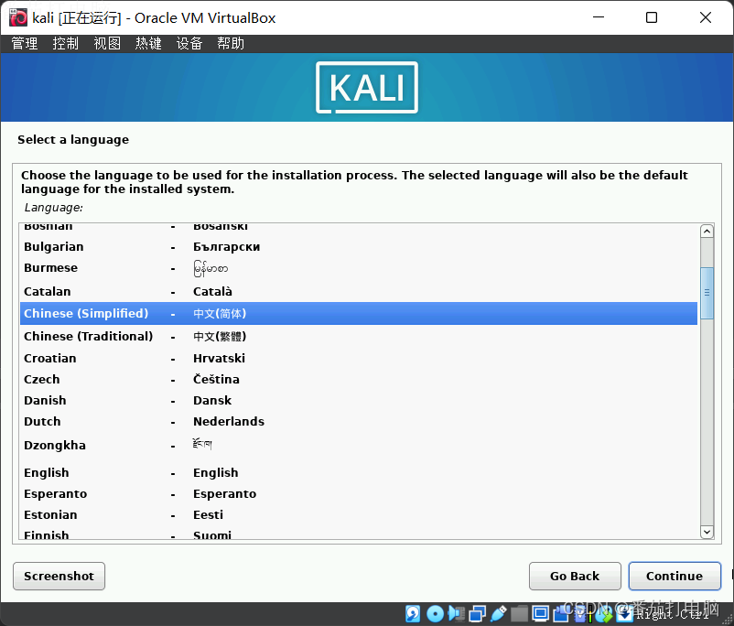Click the Continue button
Image resolution: width=734 pixels, height=626 pixels.
(x=675, y=576)
